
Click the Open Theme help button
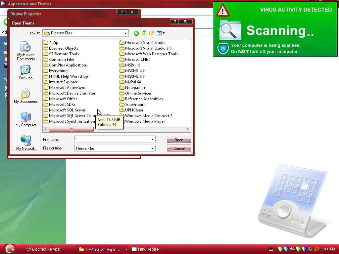pos(175,21)
